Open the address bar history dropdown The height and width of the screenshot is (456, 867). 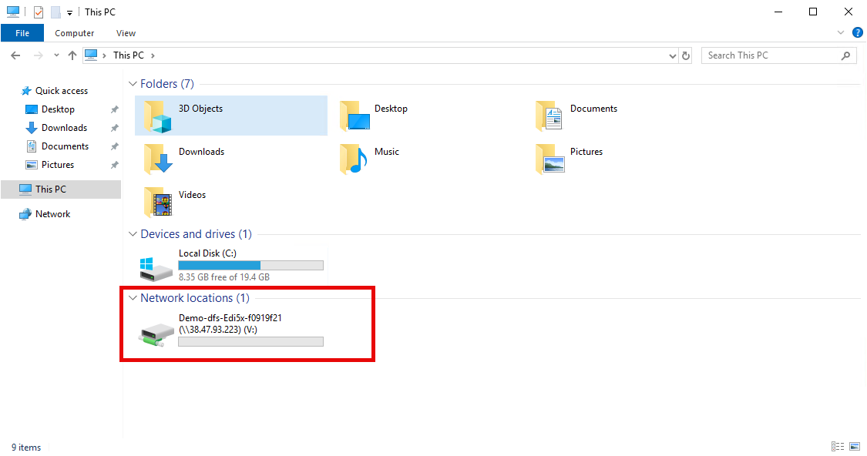point(673,55)
